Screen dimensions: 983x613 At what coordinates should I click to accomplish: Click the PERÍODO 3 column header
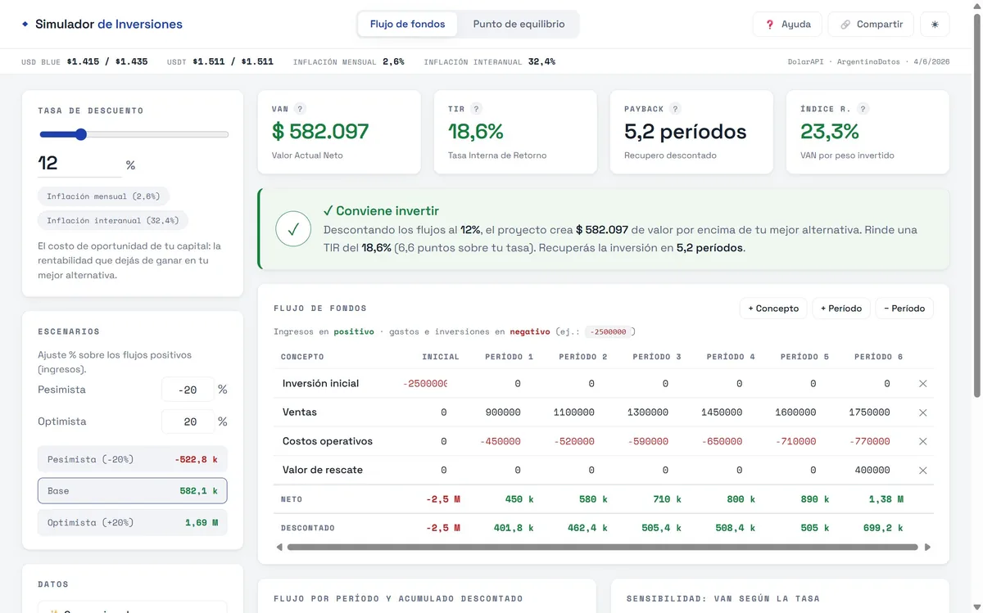(x=657, y=357)
